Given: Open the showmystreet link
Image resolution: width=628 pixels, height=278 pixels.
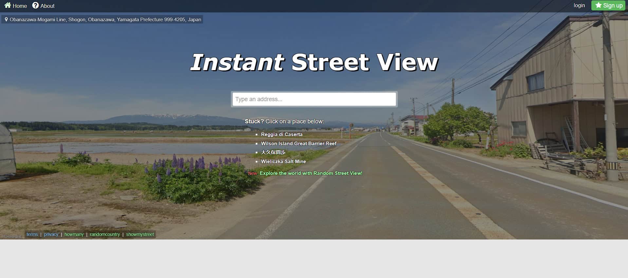Looking at the screenshot, I should pyautogui.click(x=140, y=234).
